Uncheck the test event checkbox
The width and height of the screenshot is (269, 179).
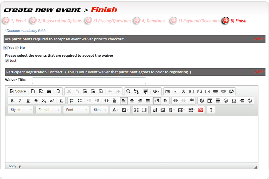[x=7, y=61]
